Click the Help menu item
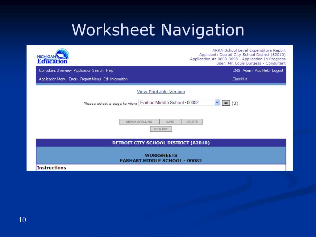316x237 pixels. 110,71
